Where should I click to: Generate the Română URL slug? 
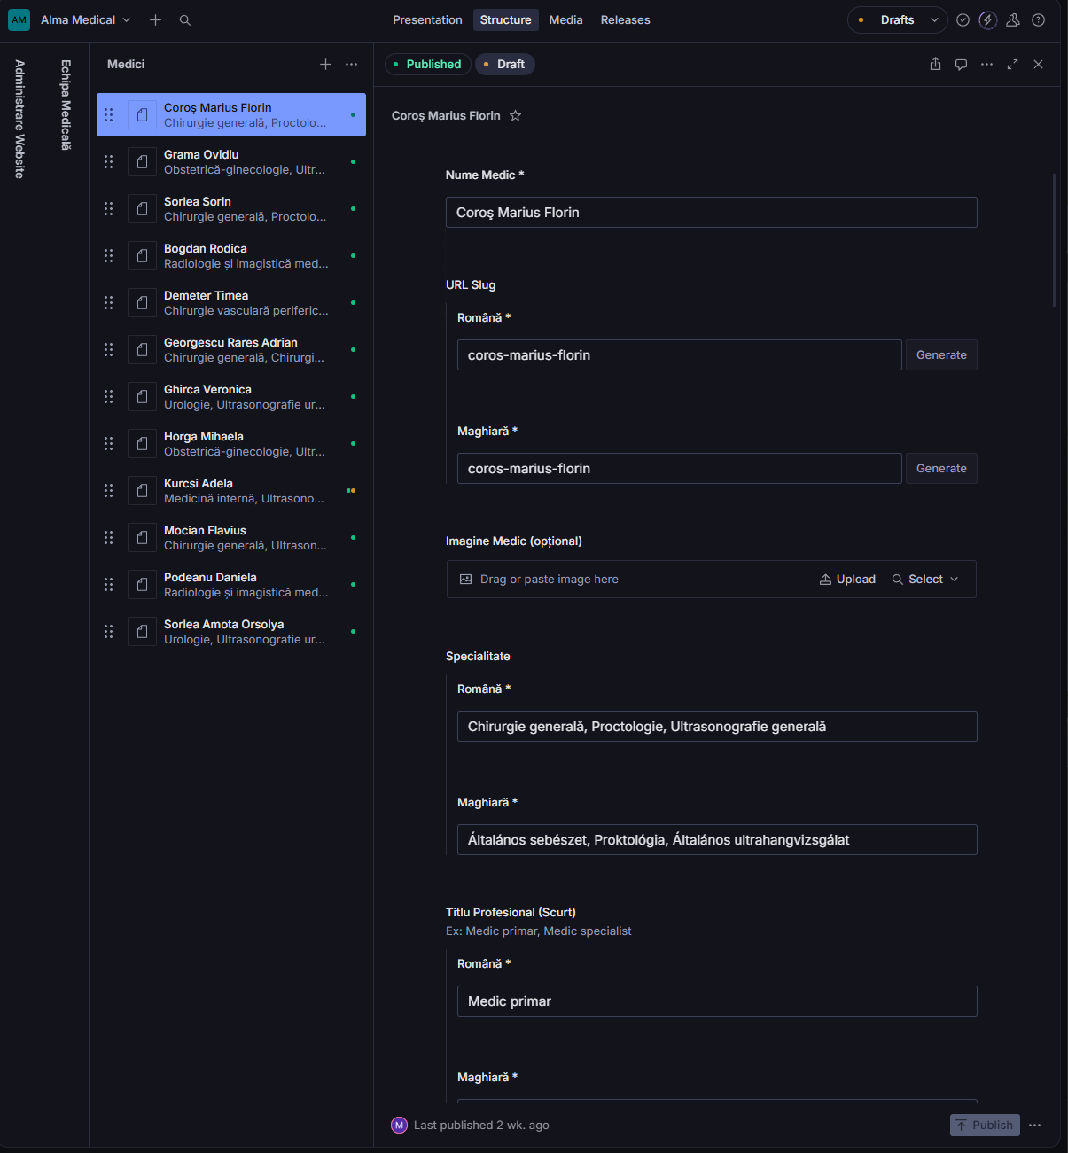[x=941, y=355]
